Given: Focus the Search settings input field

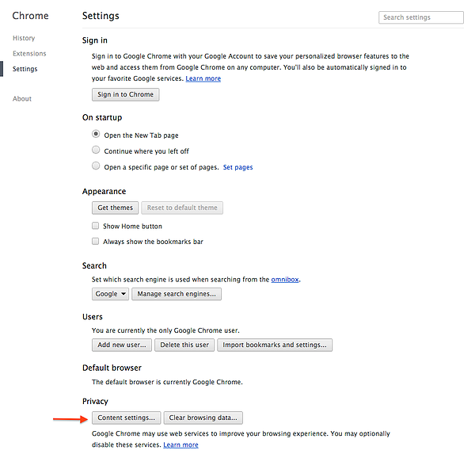Looking at the screenshot, I should 421,17.
